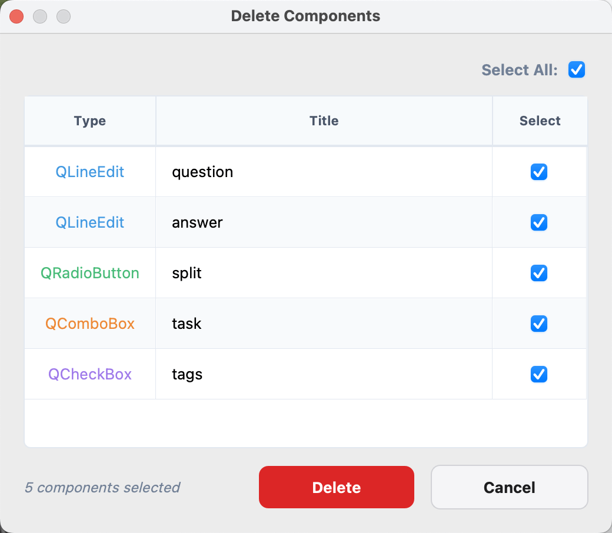Viewport: 612px width, 533px height.
Task: Close the Delete Components dialog window
Action: 16,16
